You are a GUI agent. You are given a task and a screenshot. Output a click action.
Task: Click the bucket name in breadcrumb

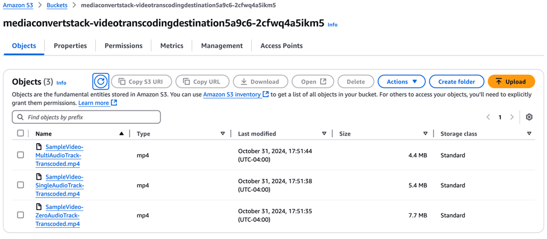click(x=178, y=6)
